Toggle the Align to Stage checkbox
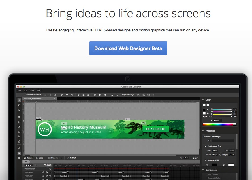The height and width of the screenshot is (180, 252). [120, 95]
